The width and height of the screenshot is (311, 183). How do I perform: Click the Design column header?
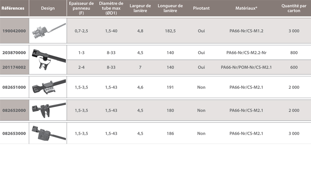(48, 8)
